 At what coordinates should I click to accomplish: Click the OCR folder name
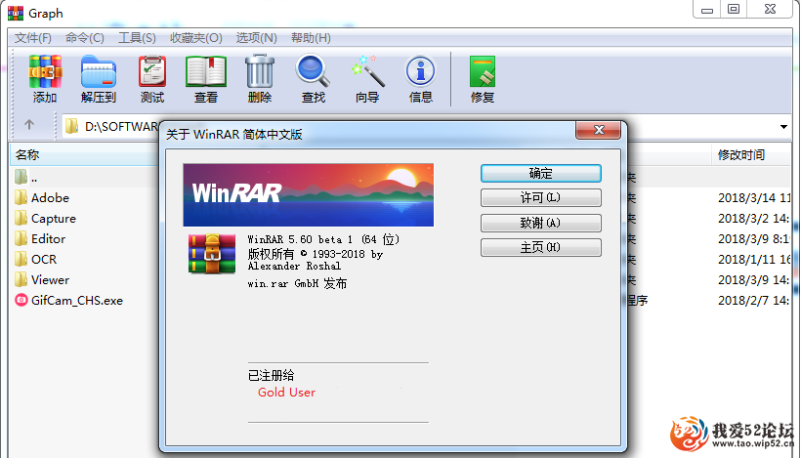pos(44,260)
